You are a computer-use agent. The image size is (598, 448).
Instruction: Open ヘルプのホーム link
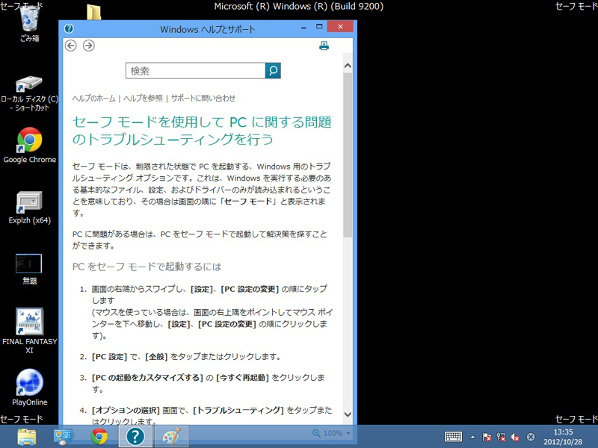point(94,99)
